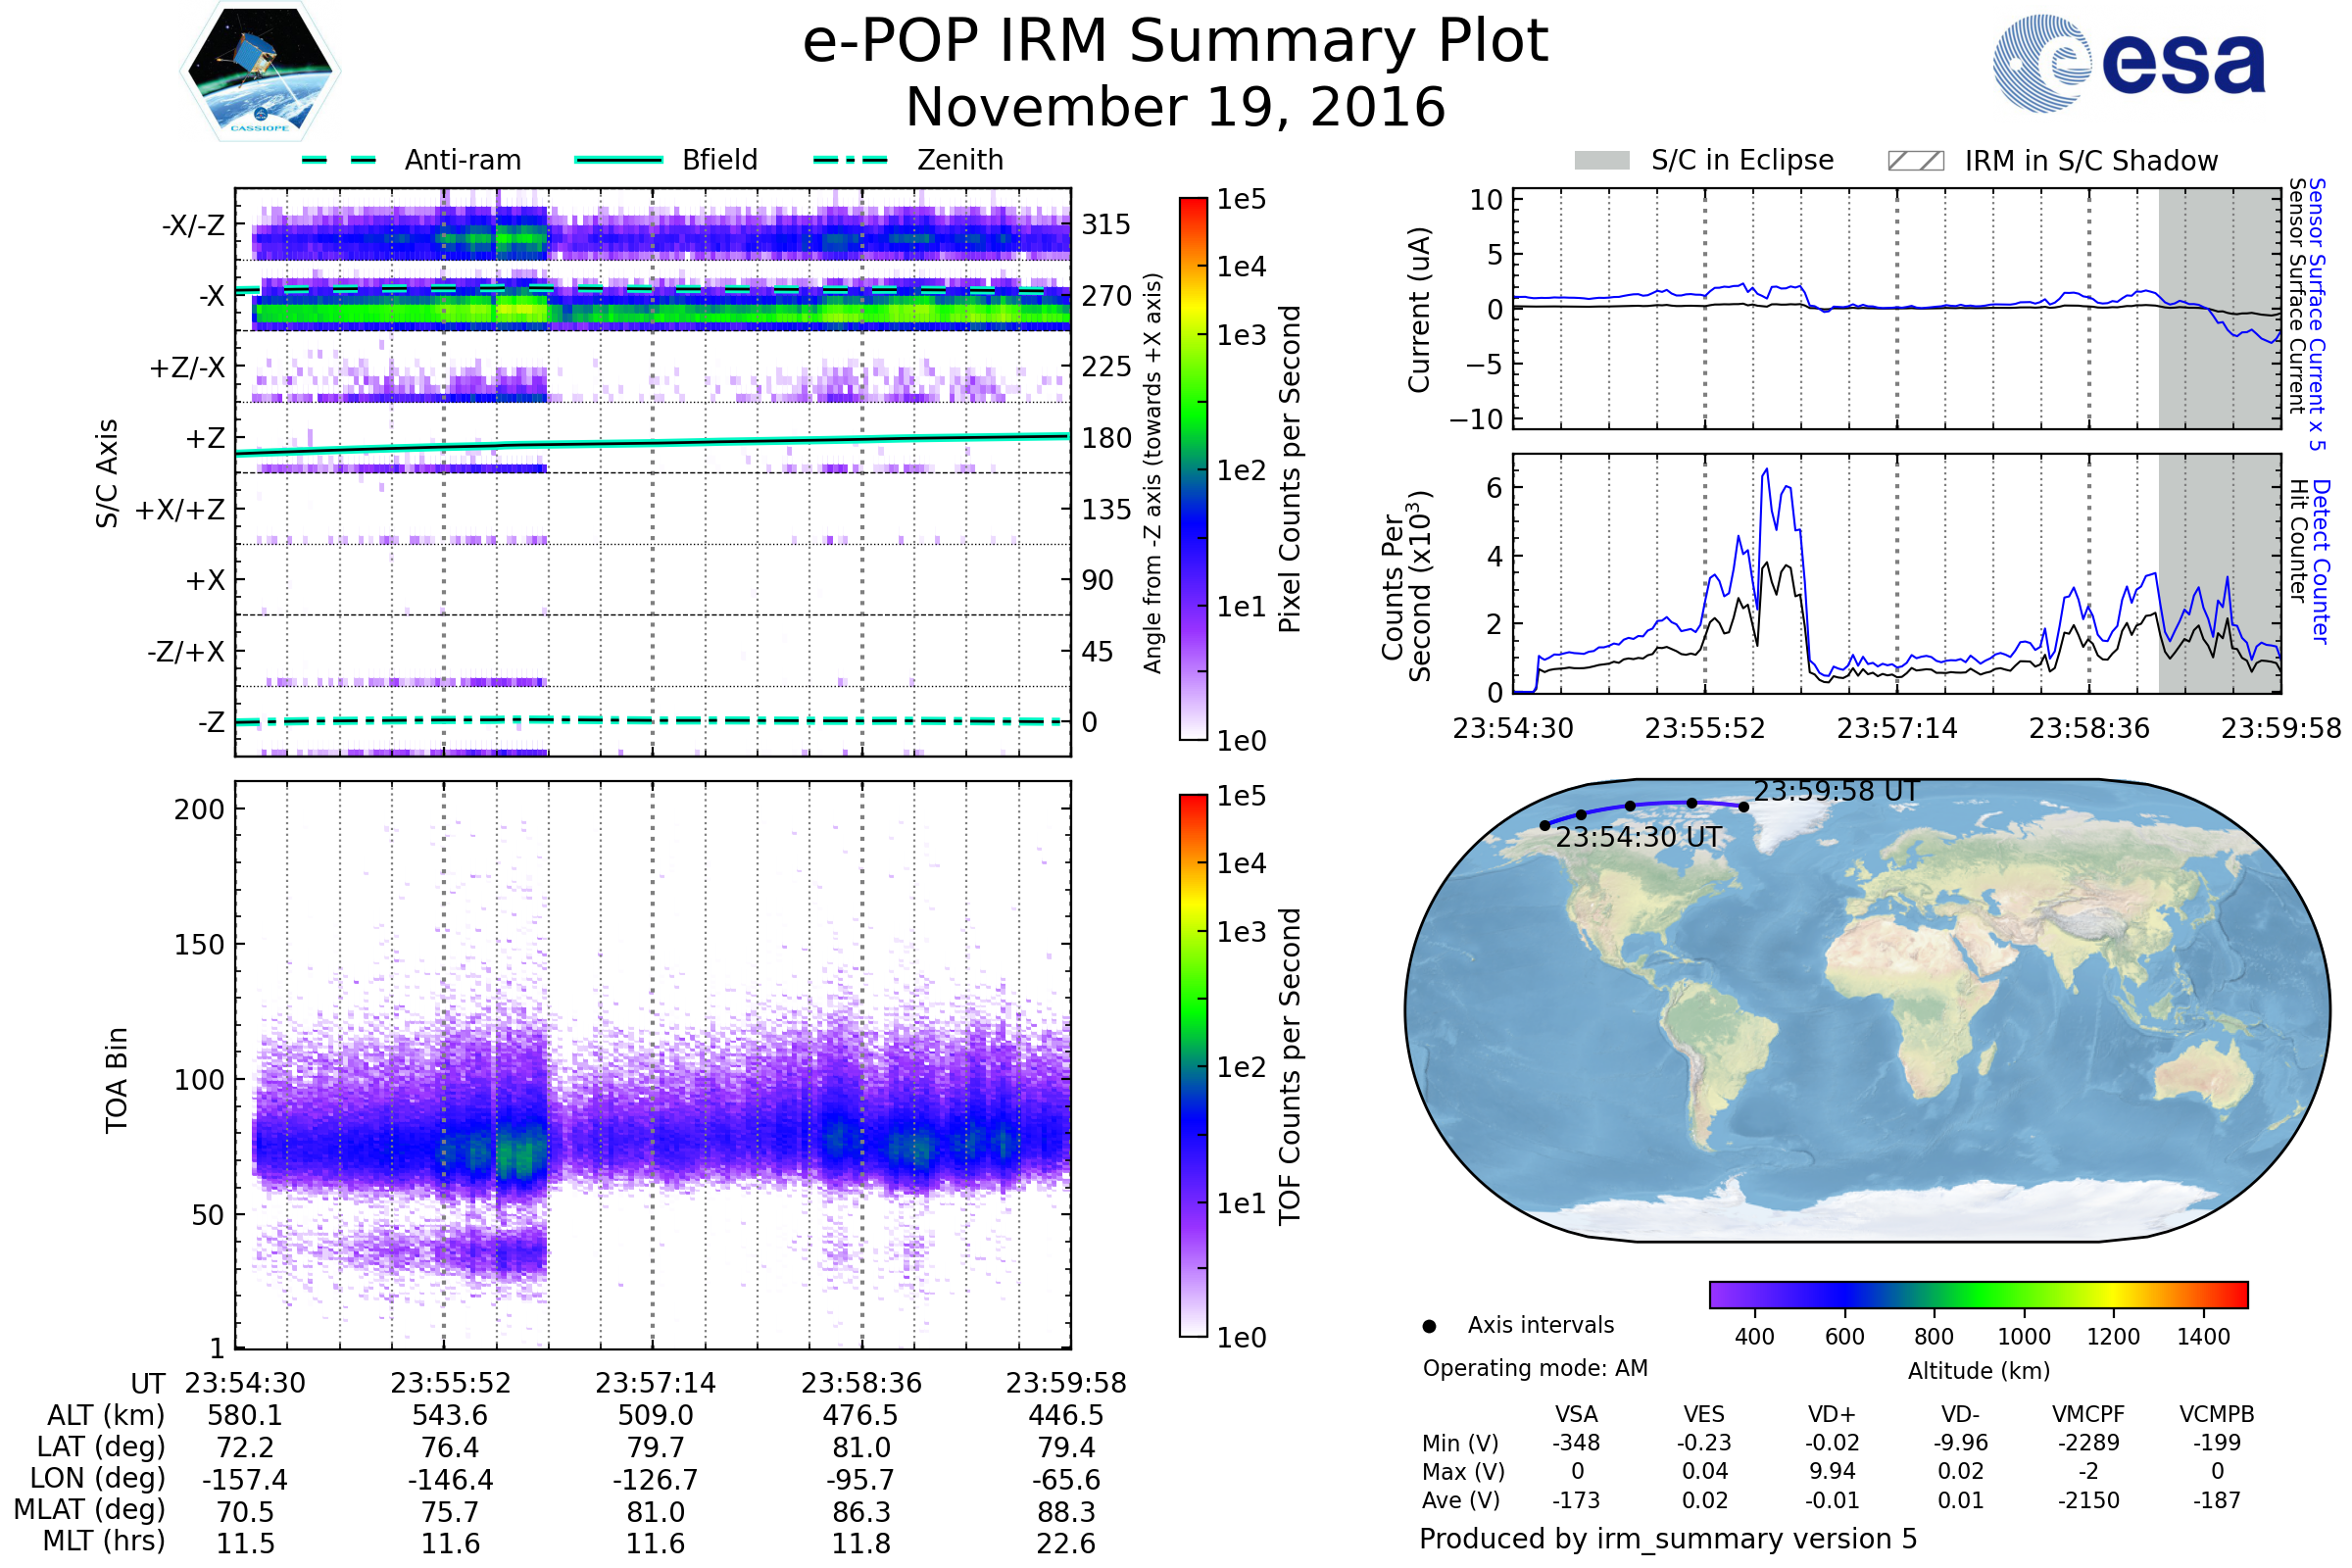Click the Produced by irm_summary version 5 text
Image resolution: width=2352 pixels, height=1568 pixels.
point(1667,1538)
